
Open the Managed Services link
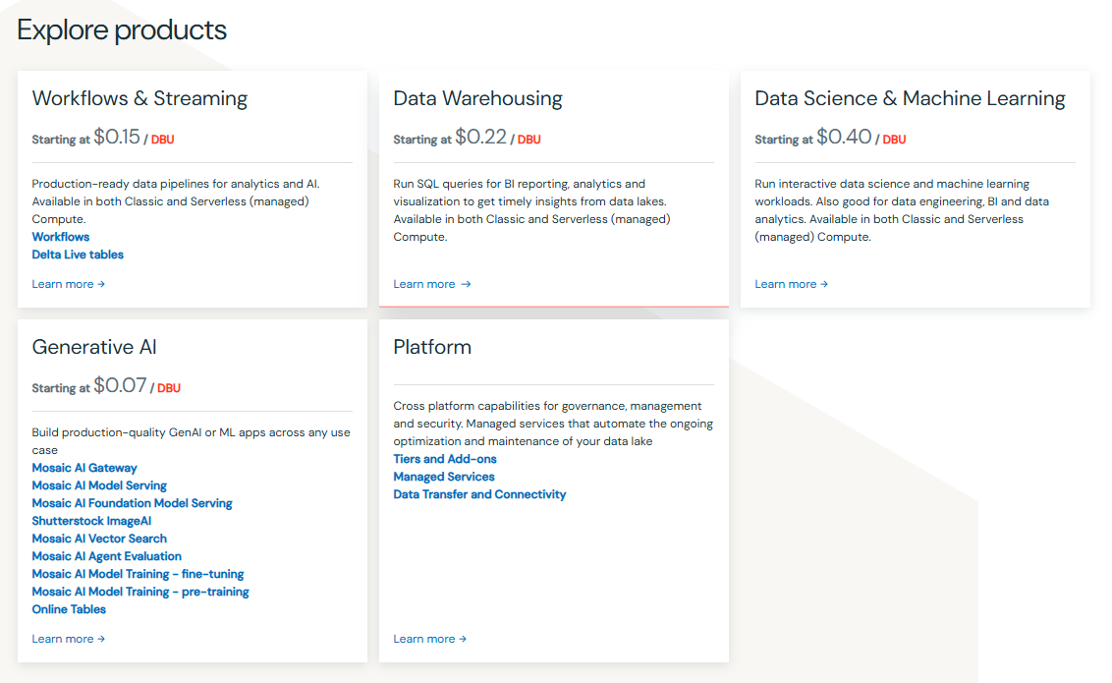(x=443, y=476)
